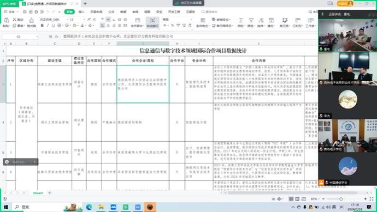The height and width of the screenshot is (212, 377).
Task: Click the percent style icon
Action: [x=173, y=26]
